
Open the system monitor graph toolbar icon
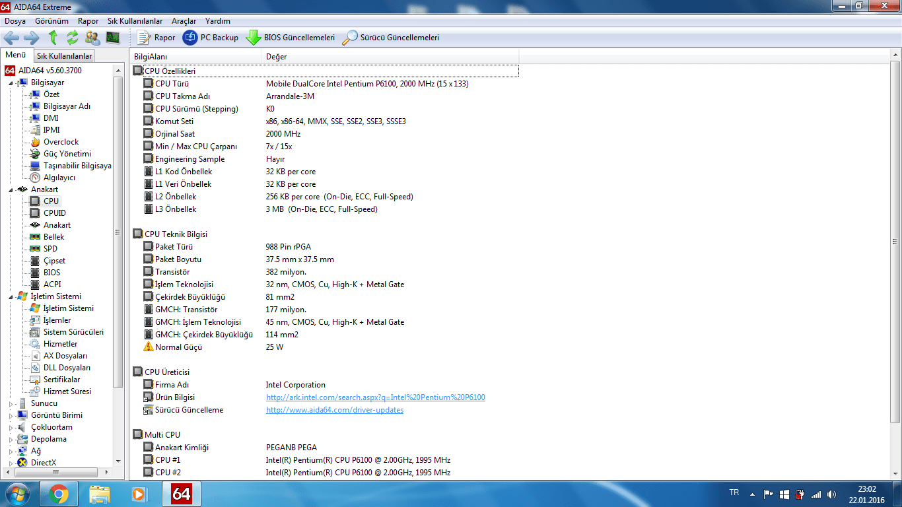(113, 38)
